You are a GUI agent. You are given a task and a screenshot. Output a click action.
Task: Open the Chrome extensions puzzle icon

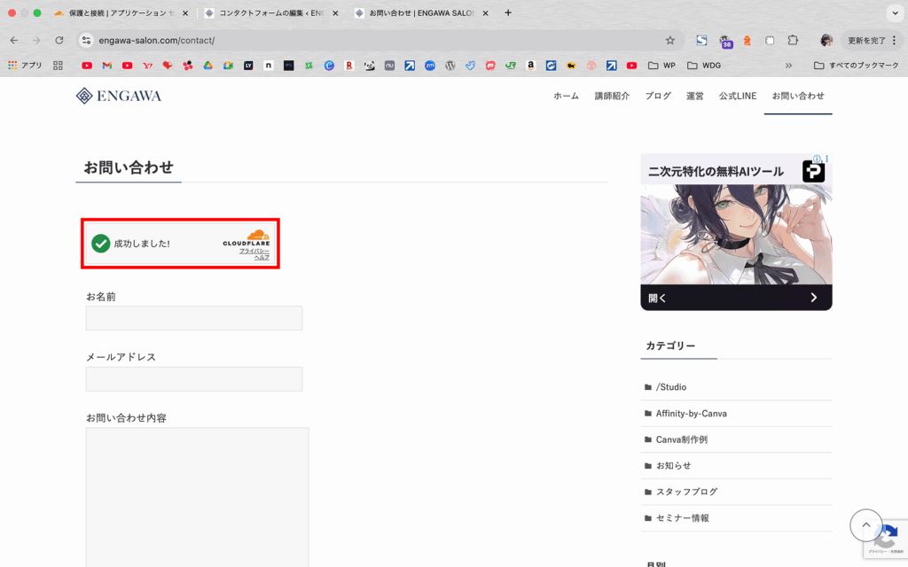coord(793,41)
